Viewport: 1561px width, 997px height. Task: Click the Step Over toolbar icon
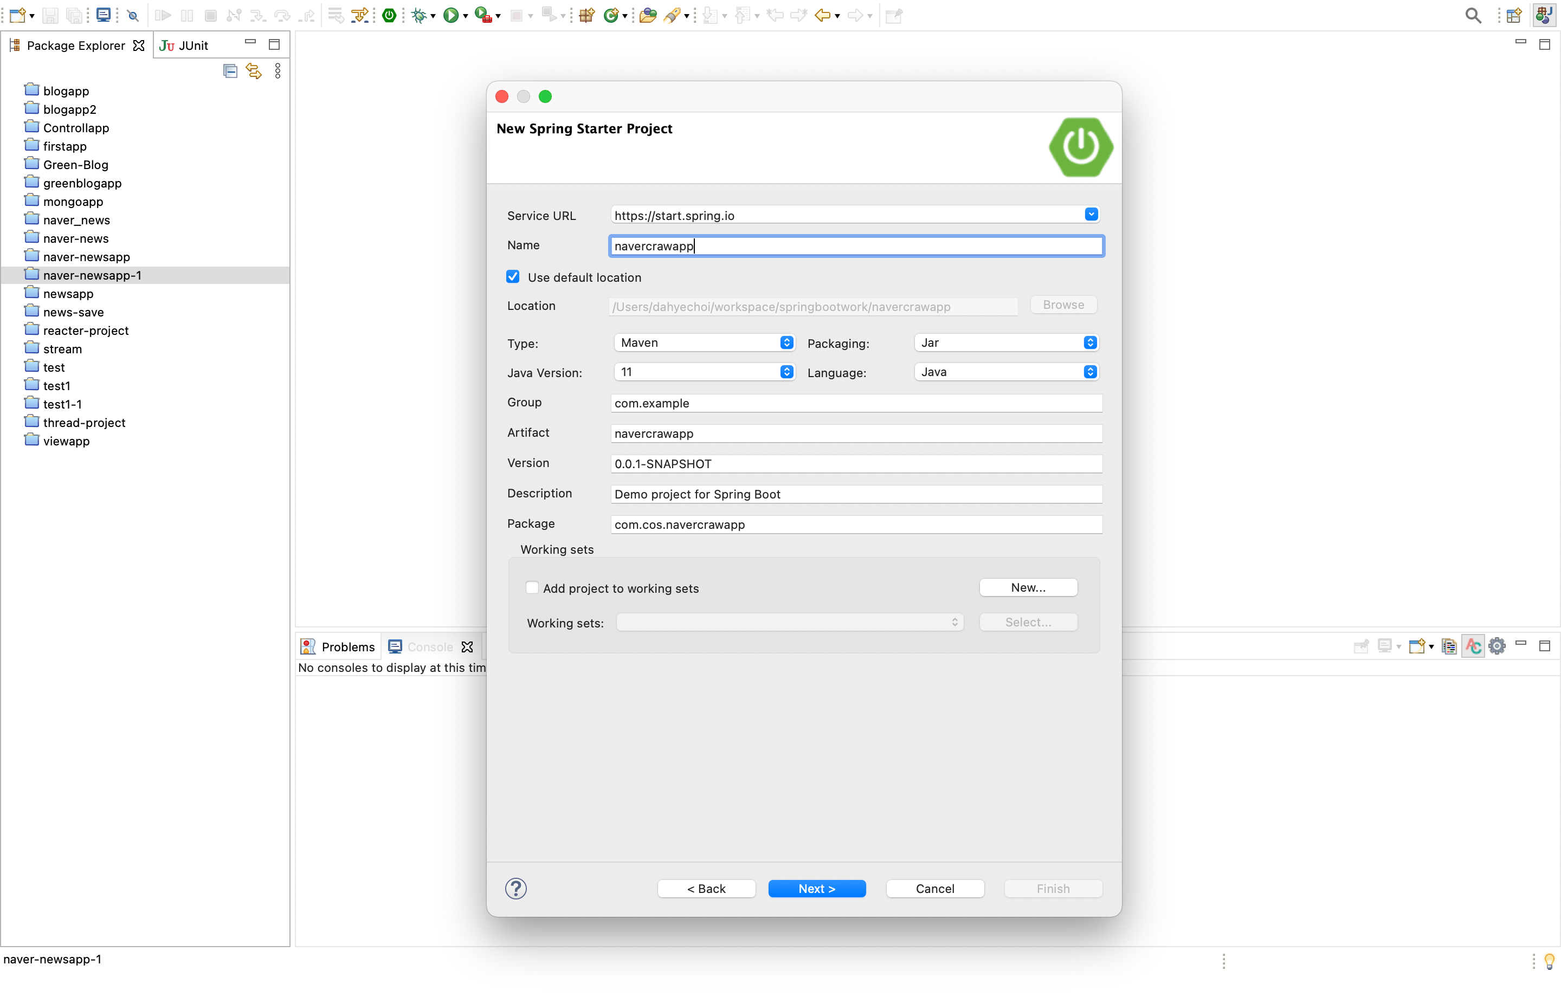[x=281, y=15]
